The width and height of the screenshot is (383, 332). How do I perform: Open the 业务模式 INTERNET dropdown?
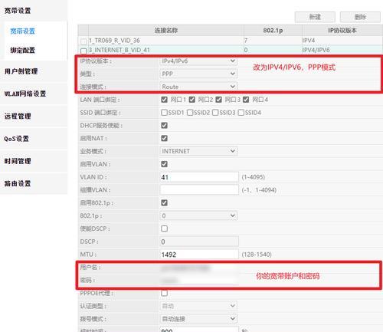pos(198,151)
